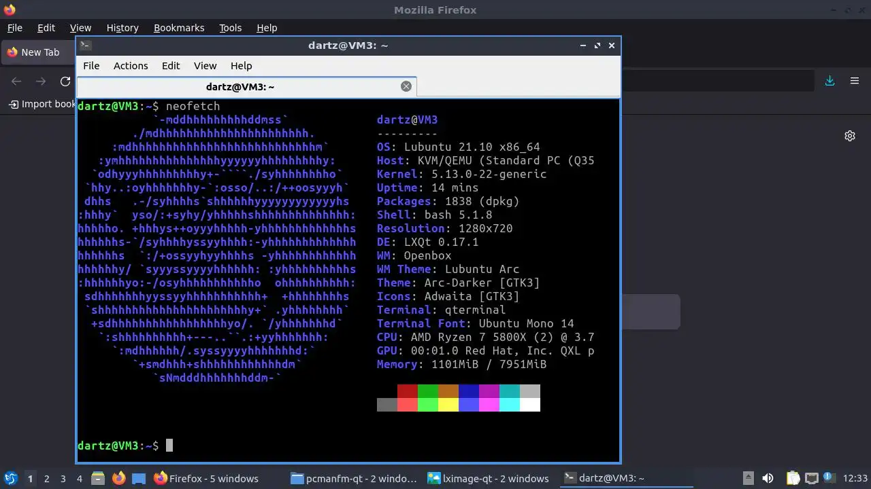
Task: Open Firefox Help menu
Action: click(267, 28)
